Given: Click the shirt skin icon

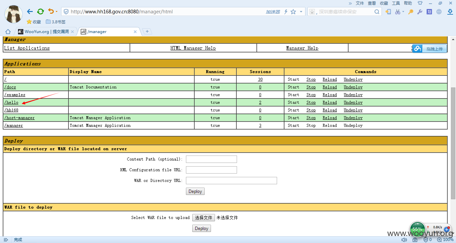Looking at the screenshot, I should [420, 3].
